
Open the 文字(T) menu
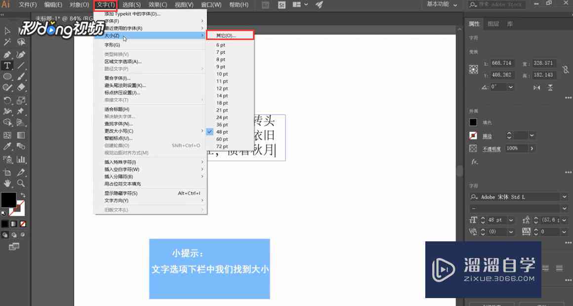pyautogui.click(x=106, y=5)
